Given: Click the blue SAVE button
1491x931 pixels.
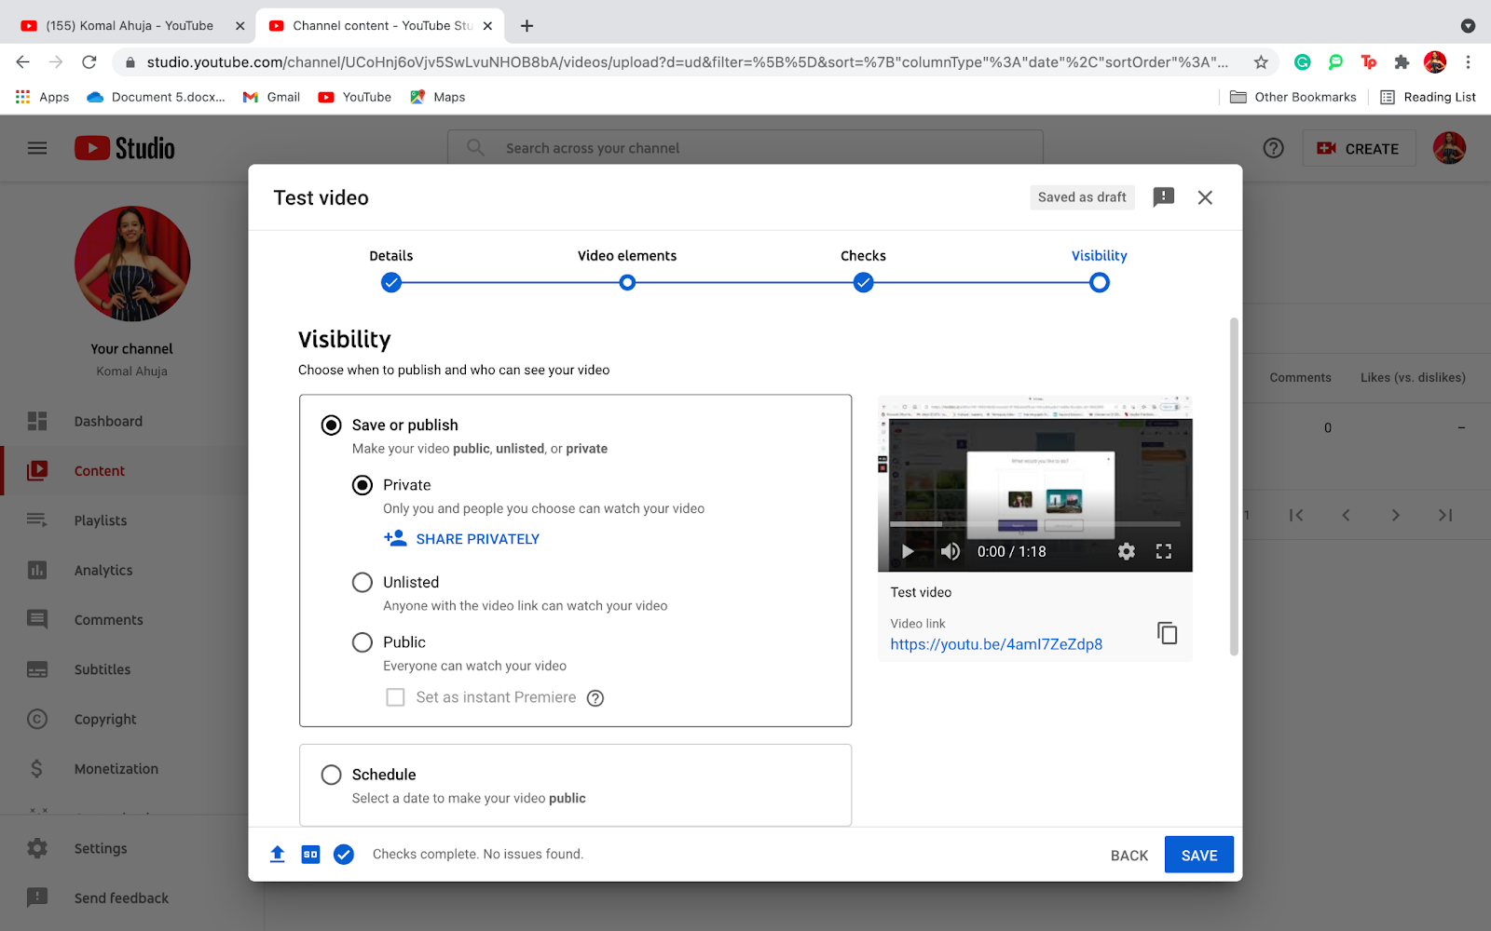Looking at the screenshot, I should pyautogui.click(x=1198, y=855).
